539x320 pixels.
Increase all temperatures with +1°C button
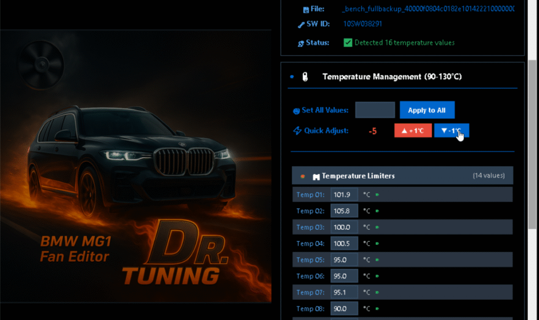413,131
